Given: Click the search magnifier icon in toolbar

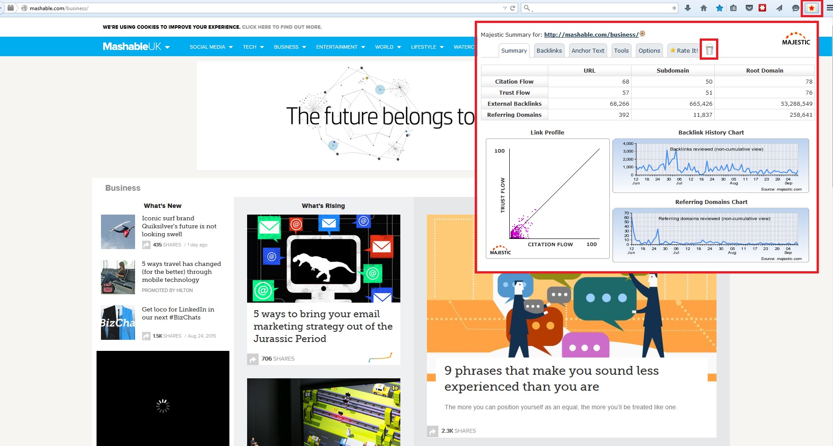Looking at the screenshot, I should 527,8.
